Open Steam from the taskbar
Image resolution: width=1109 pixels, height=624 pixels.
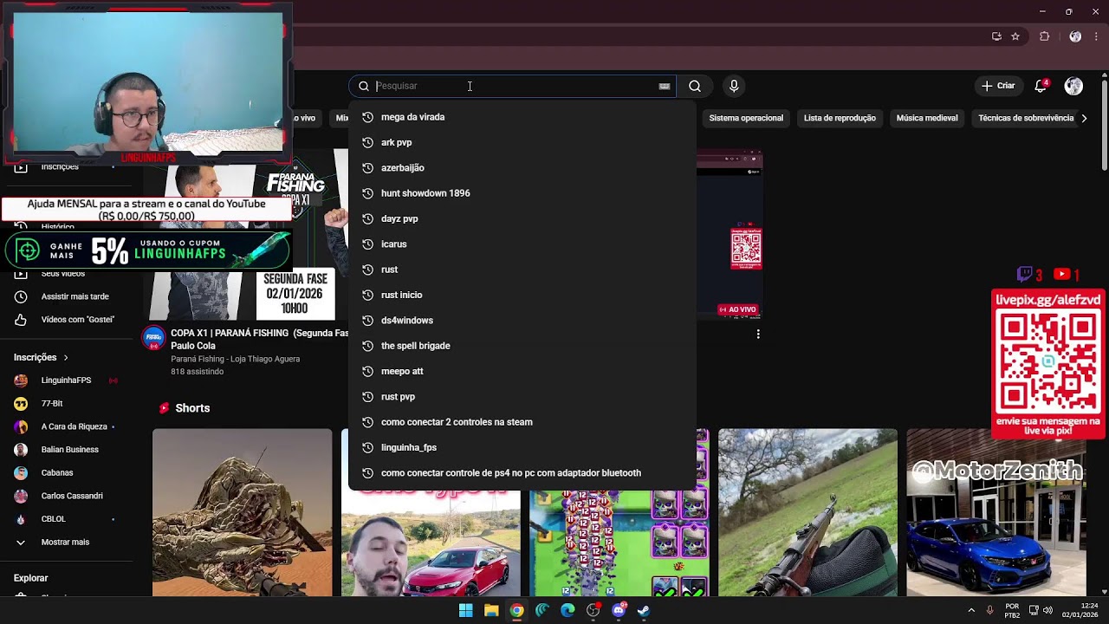644,610
